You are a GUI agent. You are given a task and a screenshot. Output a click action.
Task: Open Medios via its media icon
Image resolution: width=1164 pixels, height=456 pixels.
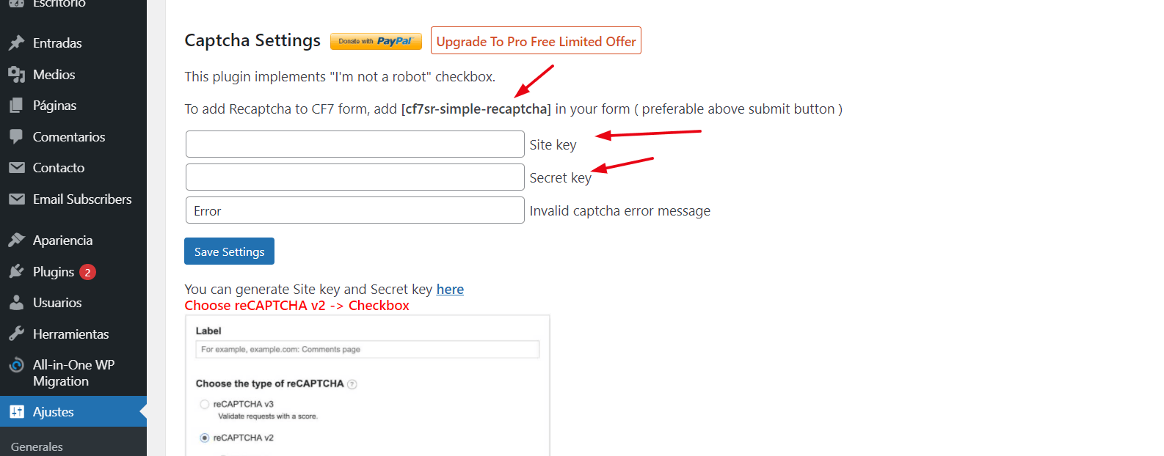(17, 74)
